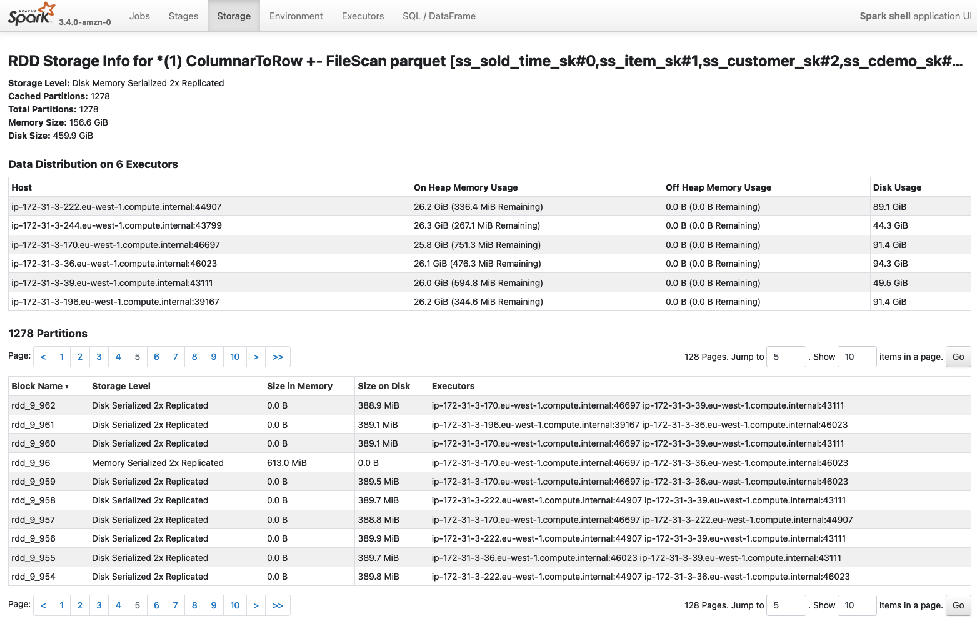Click the Apache Spark logo
The image size is (977, 629).
coord(31,14)
